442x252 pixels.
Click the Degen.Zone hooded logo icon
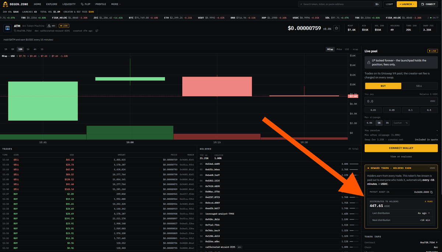pos(6,4)
